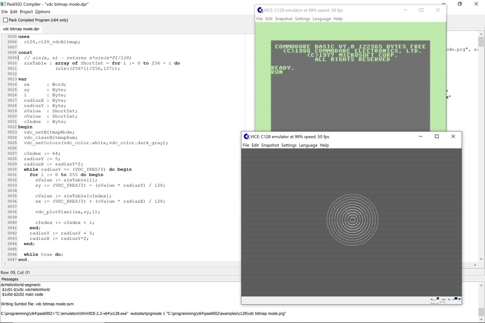Click the 'sinTable : array of ShortInt' line
485x323 pixels.
pyautogui.click(x=102, y=63)
